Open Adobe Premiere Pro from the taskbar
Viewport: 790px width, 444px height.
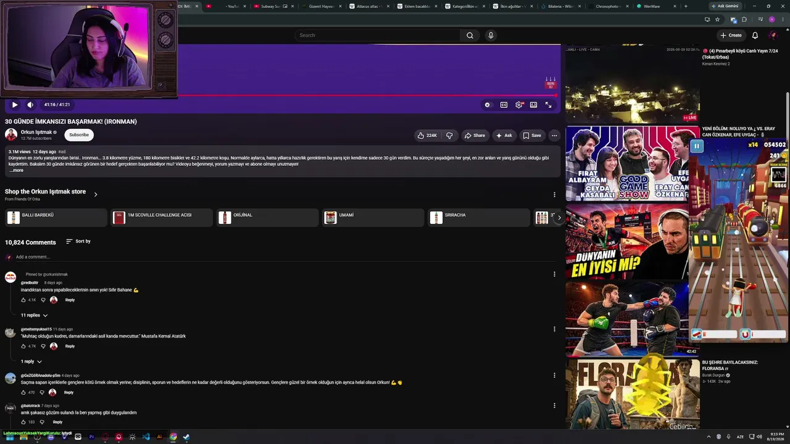coord(91,437)
